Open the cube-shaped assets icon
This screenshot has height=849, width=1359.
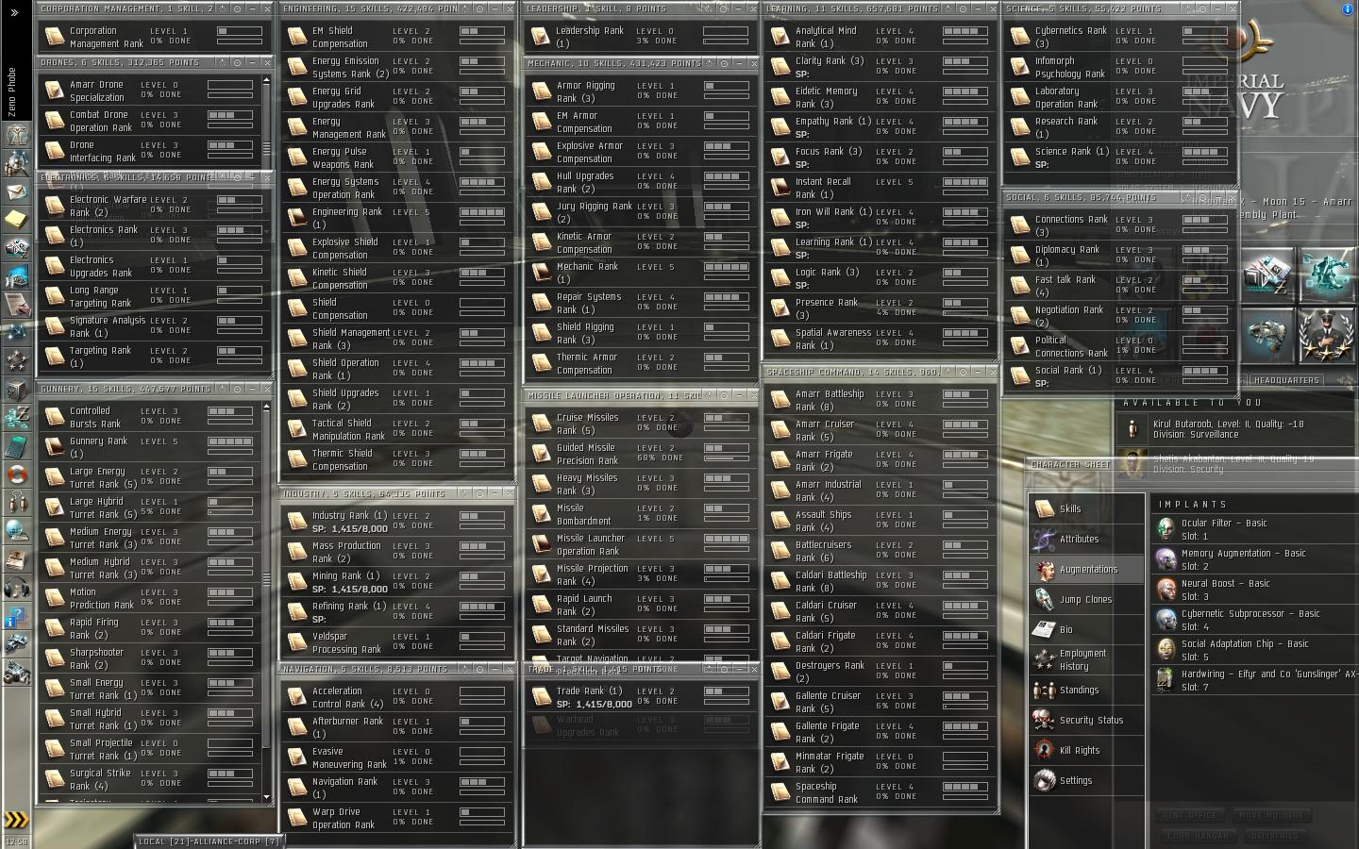coord(16,390)
